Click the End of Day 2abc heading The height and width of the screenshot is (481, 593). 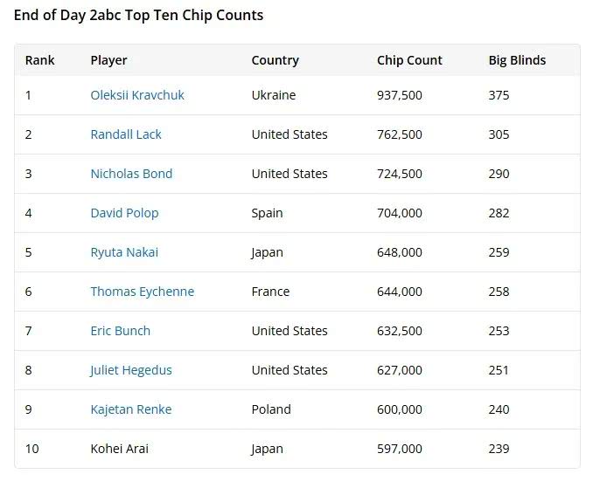pyautogui.click(x=138, y=15)
